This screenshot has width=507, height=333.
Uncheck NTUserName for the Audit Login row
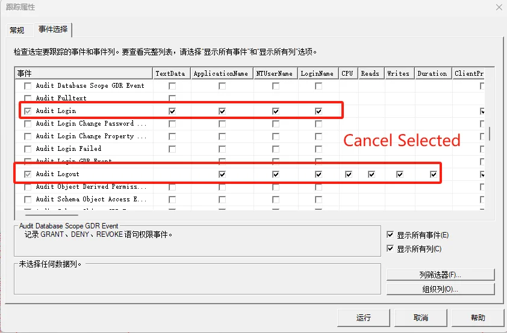[276, 111]
